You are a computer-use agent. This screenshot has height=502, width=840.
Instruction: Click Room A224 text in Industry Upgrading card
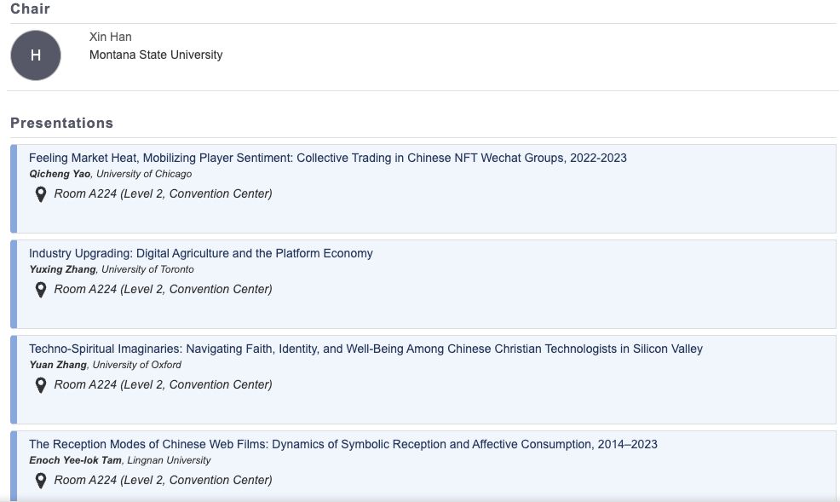pyautogui.click(x=163, y=289)
